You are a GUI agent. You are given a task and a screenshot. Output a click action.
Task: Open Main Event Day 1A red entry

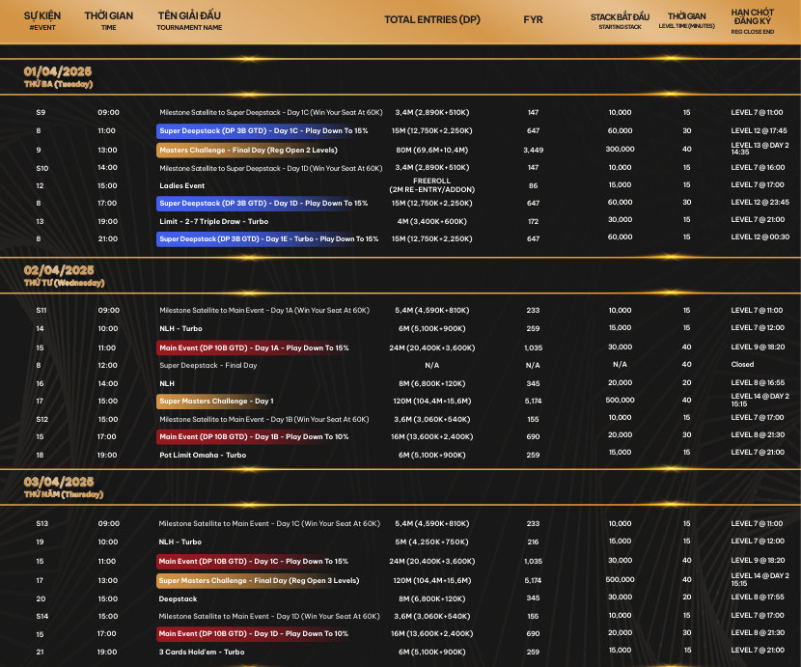tap(254, 348)
